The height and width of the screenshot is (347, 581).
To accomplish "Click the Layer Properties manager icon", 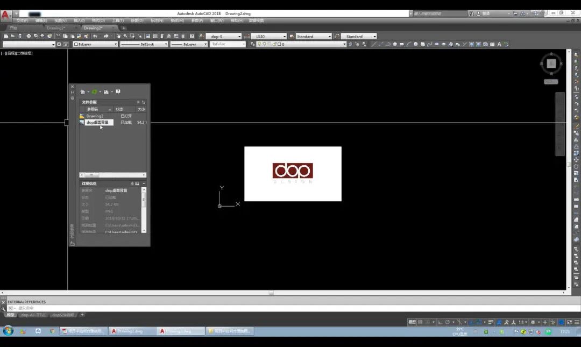I will tap(253, 44).
